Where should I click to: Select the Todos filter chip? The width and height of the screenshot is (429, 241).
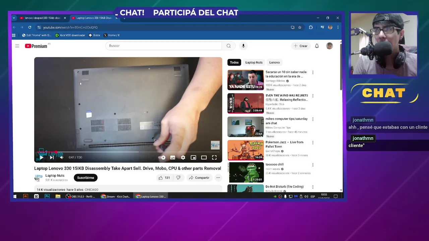[234, 62]
